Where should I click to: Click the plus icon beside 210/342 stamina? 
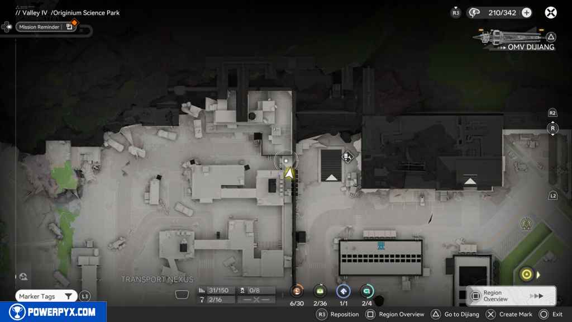[x=526, y=12]
